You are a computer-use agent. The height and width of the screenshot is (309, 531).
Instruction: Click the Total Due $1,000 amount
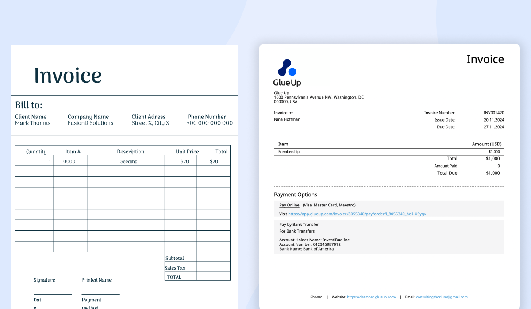tap(492, 173)
